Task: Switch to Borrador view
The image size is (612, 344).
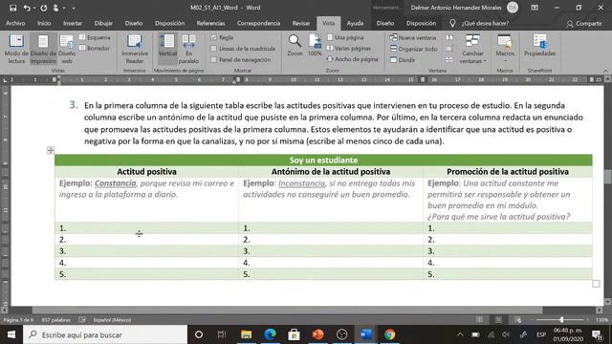Action: tap(95, 49)
